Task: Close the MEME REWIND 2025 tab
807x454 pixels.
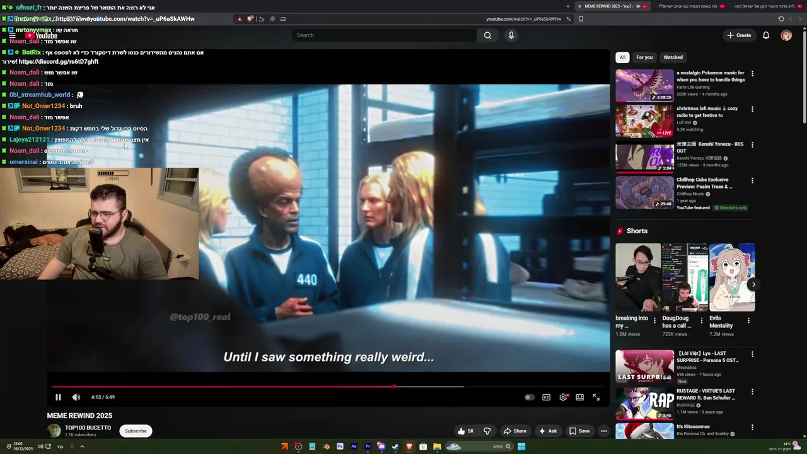Action: click(x=579, y=6)
